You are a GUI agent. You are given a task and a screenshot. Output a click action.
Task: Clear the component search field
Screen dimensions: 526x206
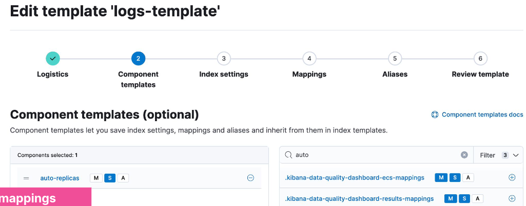click(464, 155)
